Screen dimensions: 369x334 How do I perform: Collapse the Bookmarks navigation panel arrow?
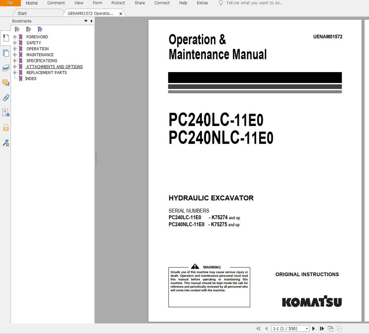point(91,21)
